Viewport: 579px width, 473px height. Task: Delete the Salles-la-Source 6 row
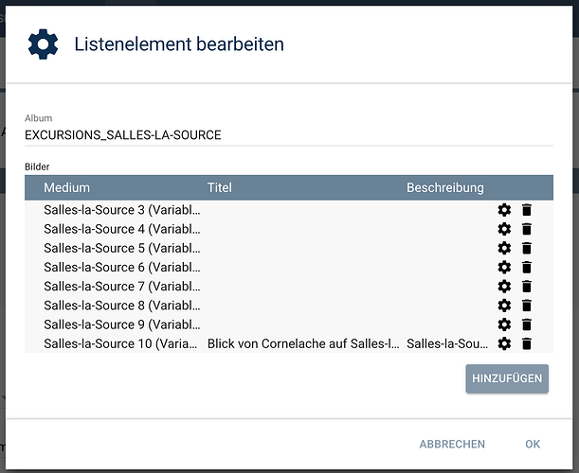tap(527, 267)
